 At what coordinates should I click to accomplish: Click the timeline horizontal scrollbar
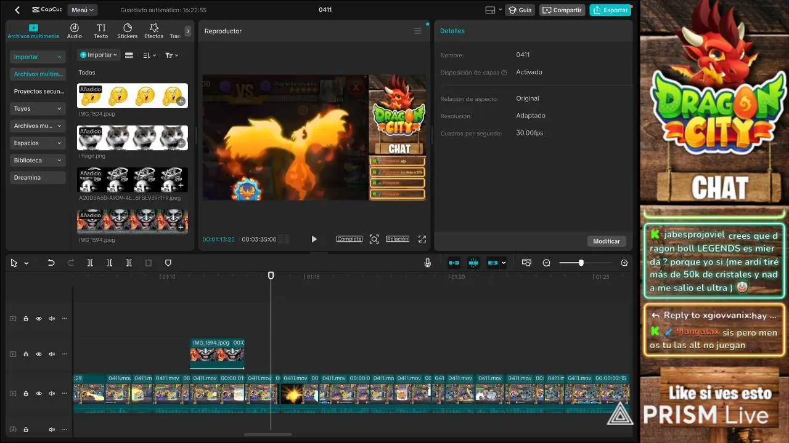(x=268, y=435)
